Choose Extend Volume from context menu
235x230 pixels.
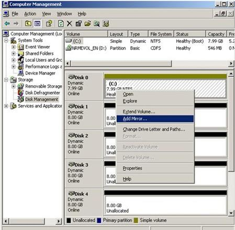[155, 112]
